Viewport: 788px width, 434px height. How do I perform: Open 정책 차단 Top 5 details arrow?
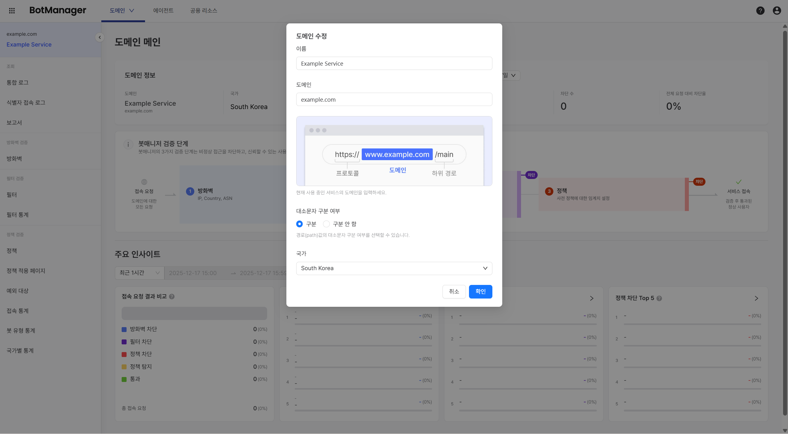756,298
